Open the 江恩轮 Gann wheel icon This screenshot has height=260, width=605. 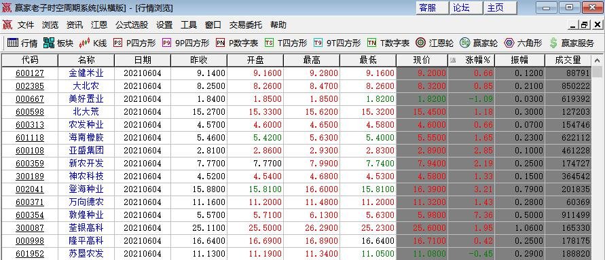click(420, 43)
